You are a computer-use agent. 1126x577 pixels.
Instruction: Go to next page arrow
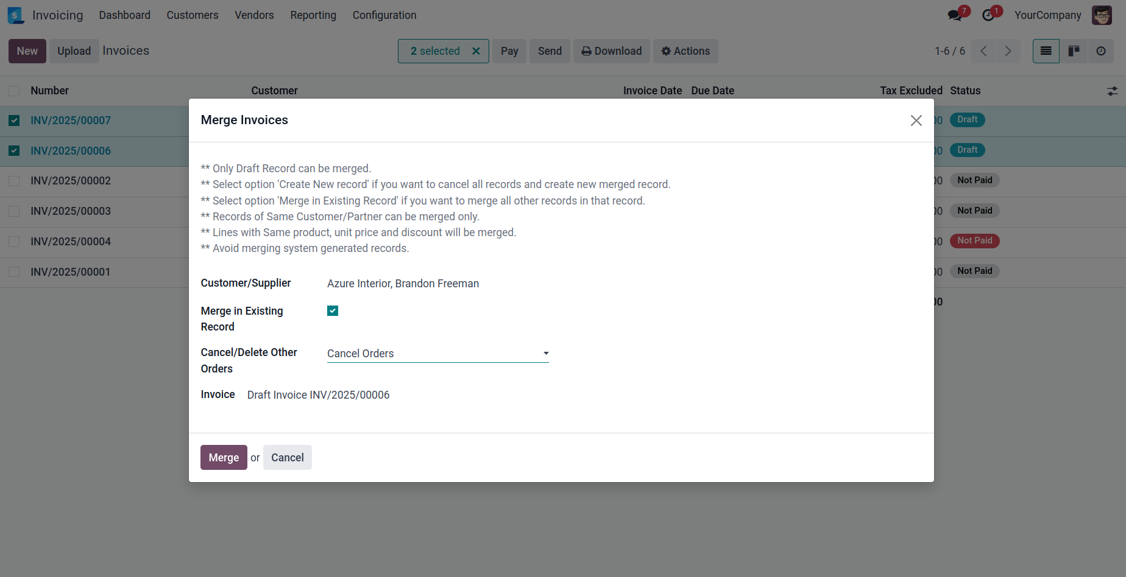(1008, 51)
